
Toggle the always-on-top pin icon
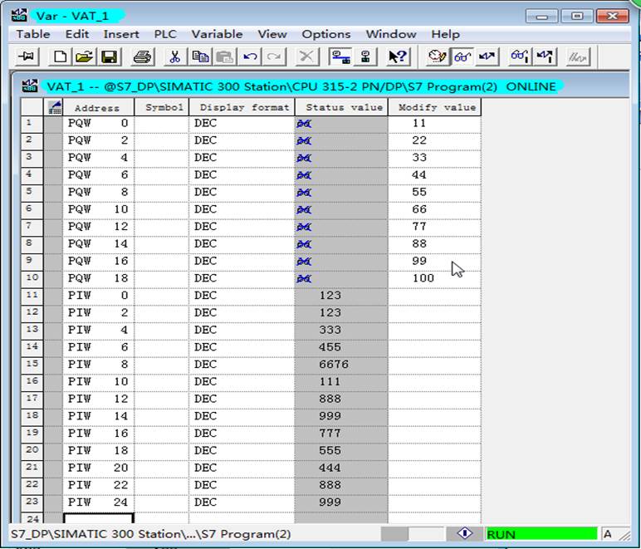pos(27,56)
